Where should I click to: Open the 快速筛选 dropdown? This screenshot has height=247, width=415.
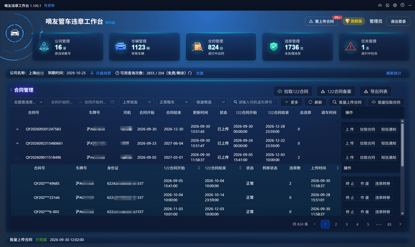tap(210, 102)
